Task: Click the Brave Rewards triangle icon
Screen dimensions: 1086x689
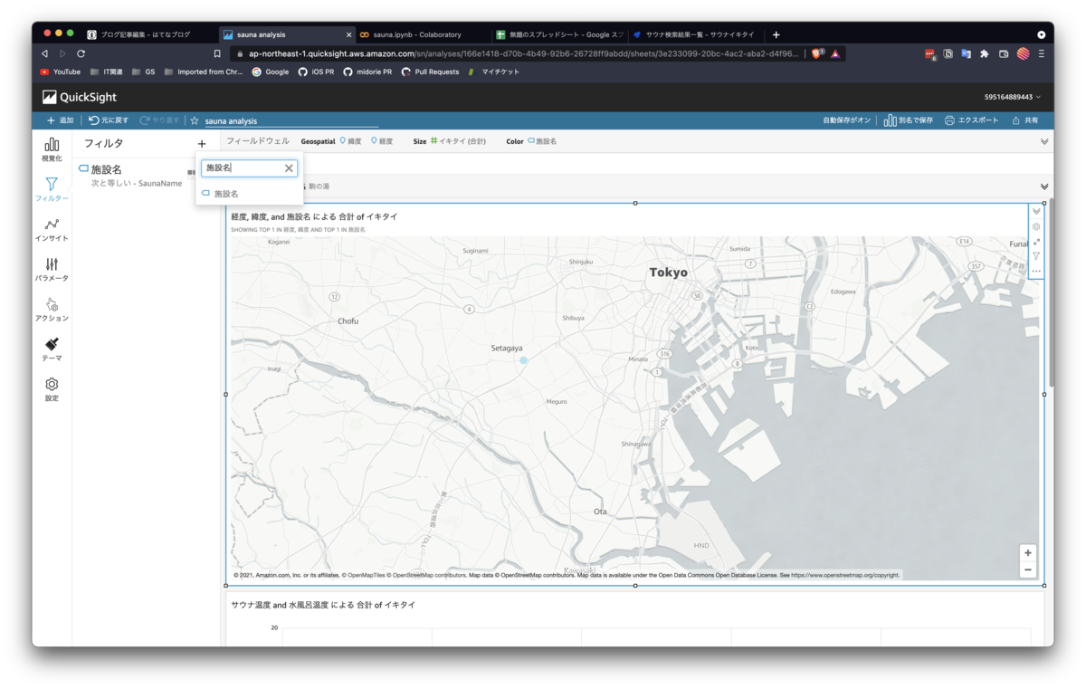Action: coord(835,53)
